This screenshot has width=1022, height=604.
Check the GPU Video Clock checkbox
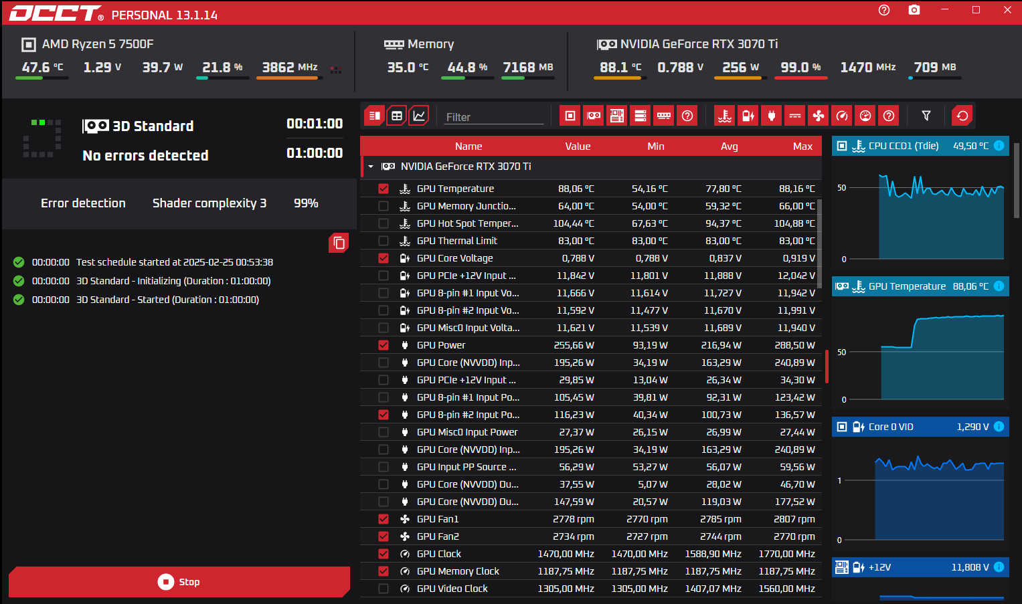click(384, 589)
